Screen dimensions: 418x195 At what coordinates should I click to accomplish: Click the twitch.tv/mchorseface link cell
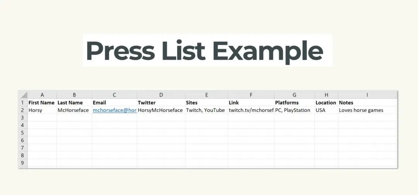(251, 110)
